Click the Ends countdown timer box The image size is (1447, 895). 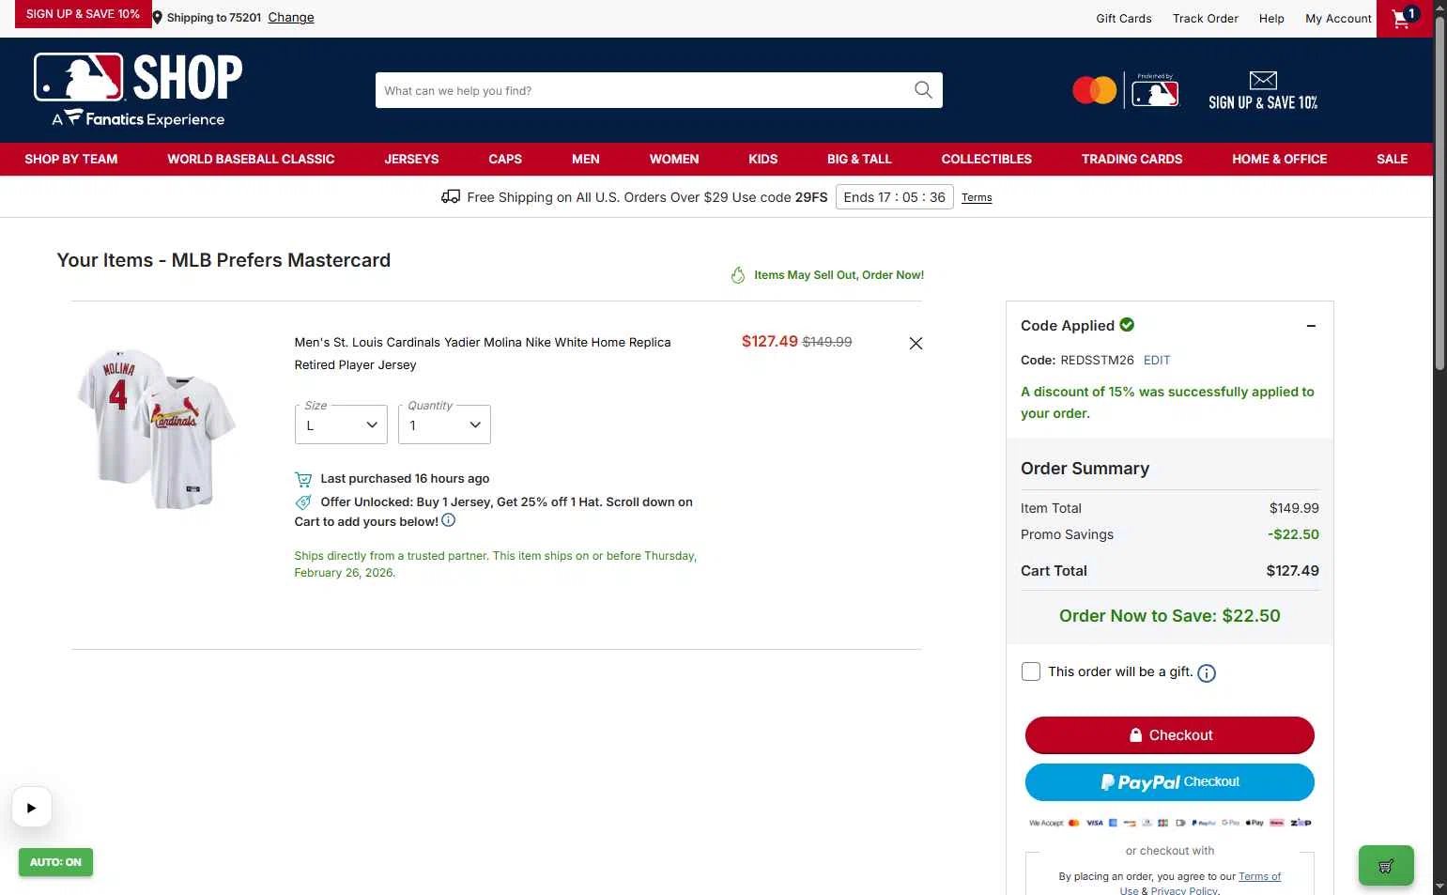point(895,197)
